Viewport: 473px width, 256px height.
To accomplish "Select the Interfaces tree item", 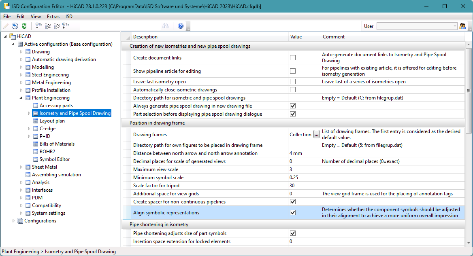I will coord(42,190).
